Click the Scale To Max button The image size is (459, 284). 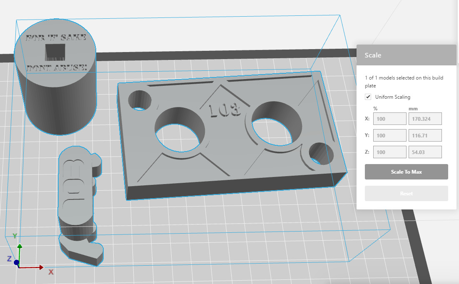tap(406, 172)
